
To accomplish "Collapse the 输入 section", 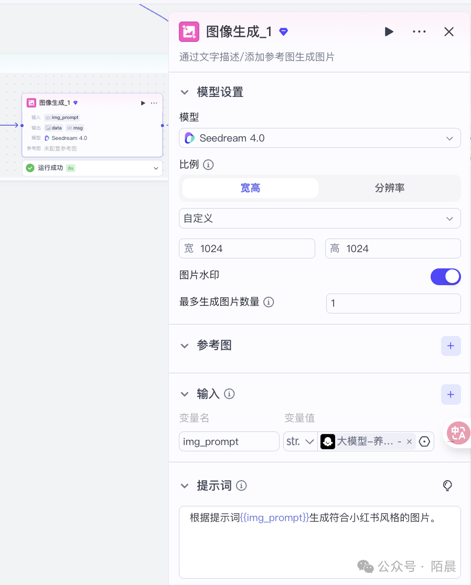I will point(185,394).
